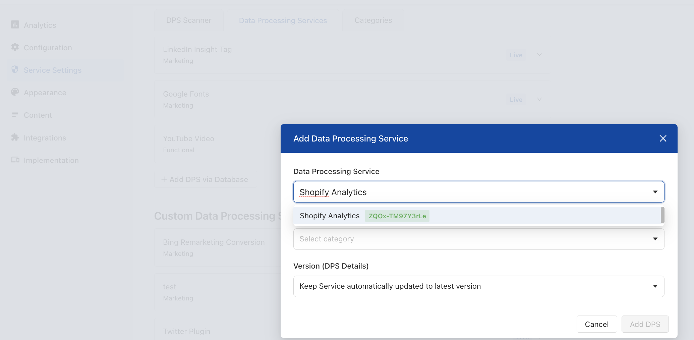Expand the Google Fonts row chevron
The height and width of the screenshot is (340, 694).
(x=539, y=99)
